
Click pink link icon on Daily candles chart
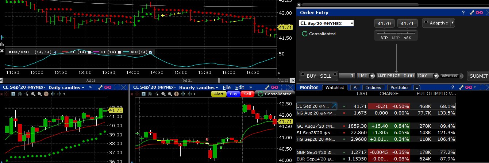coord(108,88)
